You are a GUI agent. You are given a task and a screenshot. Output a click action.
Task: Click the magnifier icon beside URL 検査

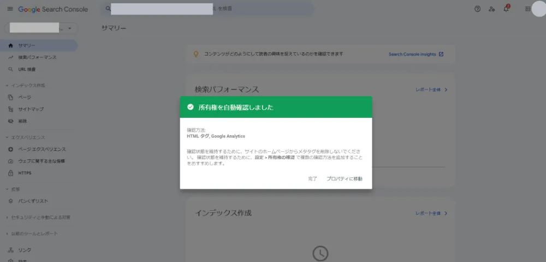click(x=10, y=69)
